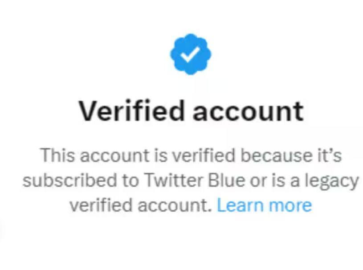Click the word "Verified" in the heading
Image resolution: width=363 pixels, height=270 pixels.
tap(131, 110)
